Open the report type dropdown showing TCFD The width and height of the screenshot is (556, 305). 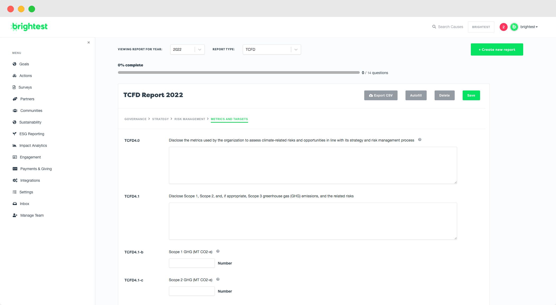tap(272, 49)
